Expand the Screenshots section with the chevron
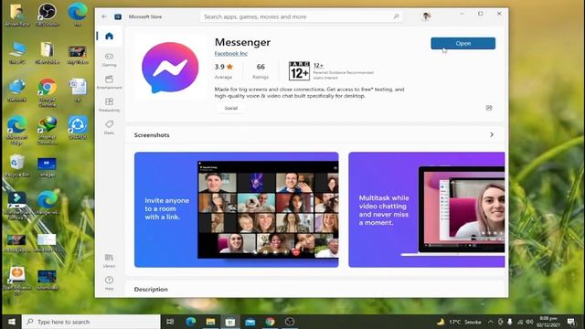The image size is (585, 329). 492,134
